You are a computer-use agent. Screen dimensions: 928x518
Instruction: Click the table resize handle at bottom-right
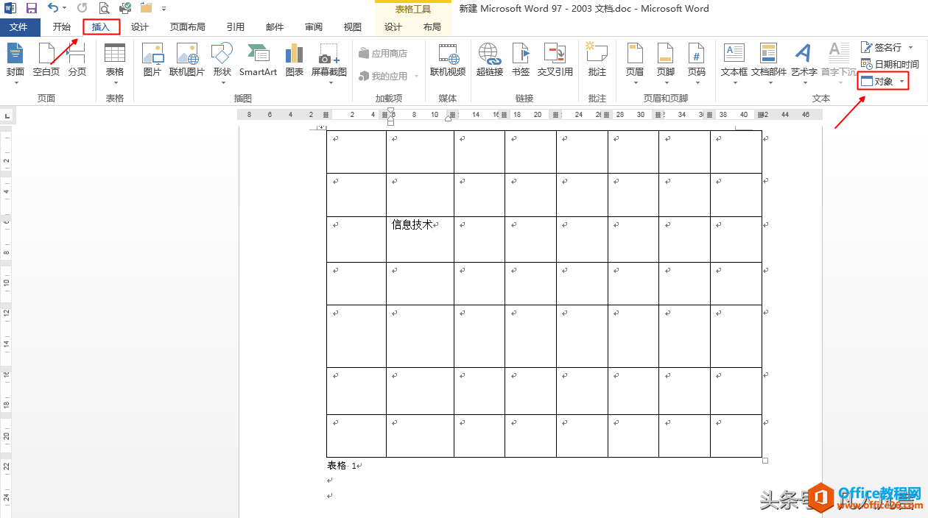point(765,461)
